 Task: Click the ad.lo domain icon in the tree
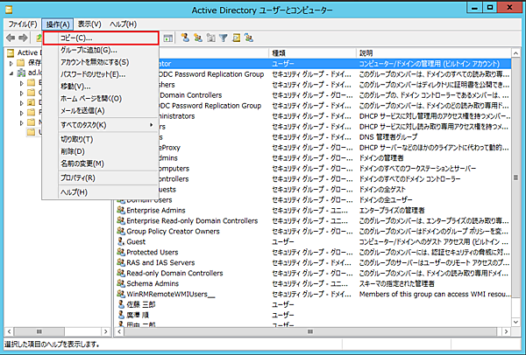pos(21,73)
